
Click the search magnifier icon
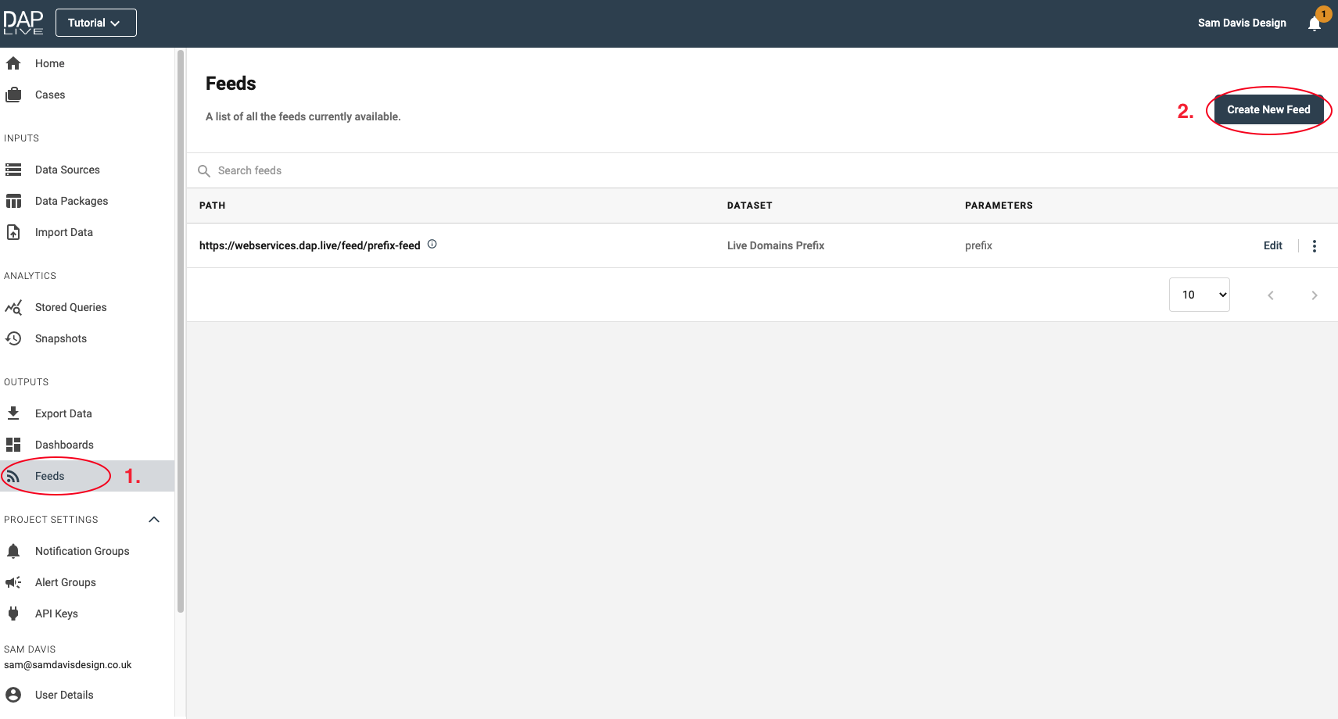[x=204, y=170]
